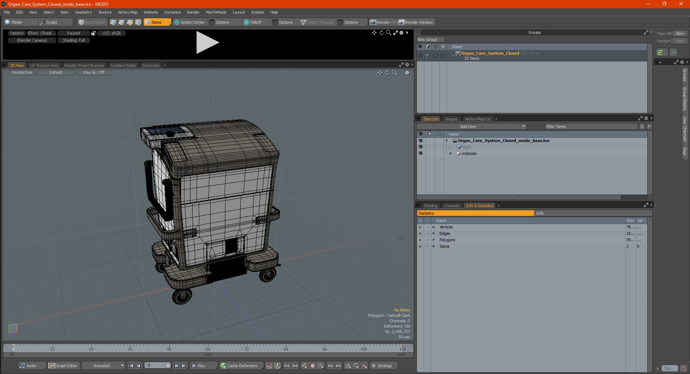Click the New Group button
690x374 pixels.
tap(431, 40)
